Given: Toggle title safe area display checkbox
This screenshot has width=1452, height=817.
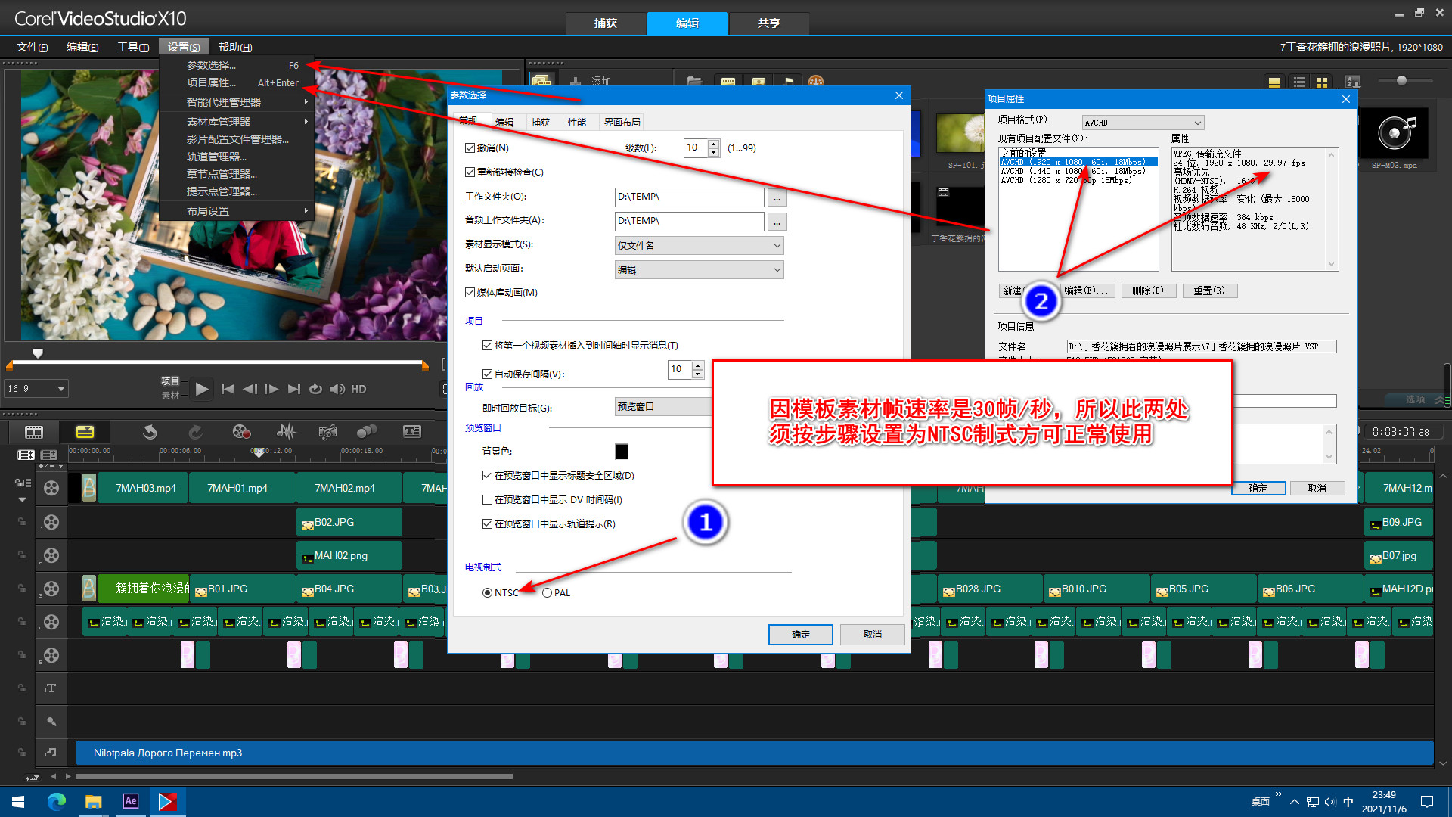Looking at the screenshot, I should 487,476.
